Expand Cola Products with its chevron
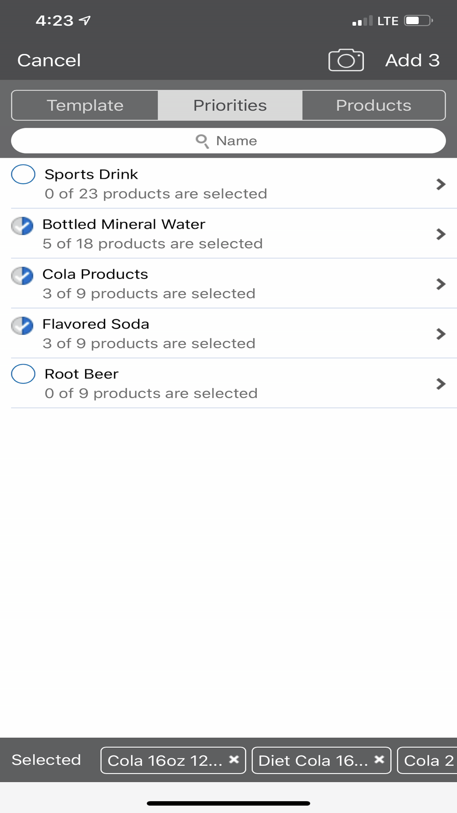The height and width of the screenshot is (813, 457). (441, 284)
